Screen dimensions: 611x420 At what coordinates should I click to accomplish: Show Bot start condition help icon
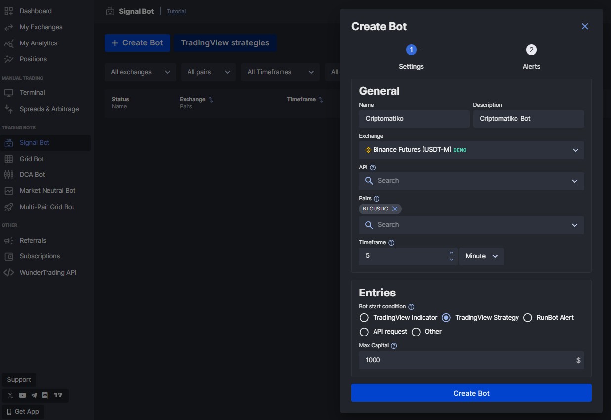(411, 307)
